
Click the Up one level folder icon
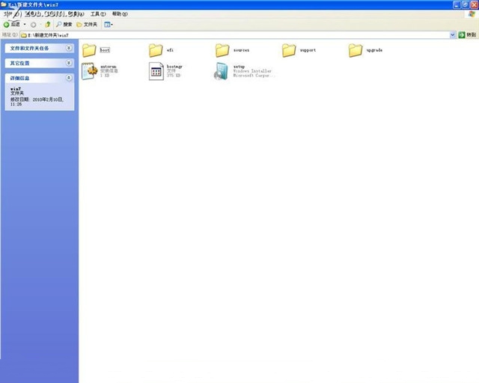coord(48,25)
